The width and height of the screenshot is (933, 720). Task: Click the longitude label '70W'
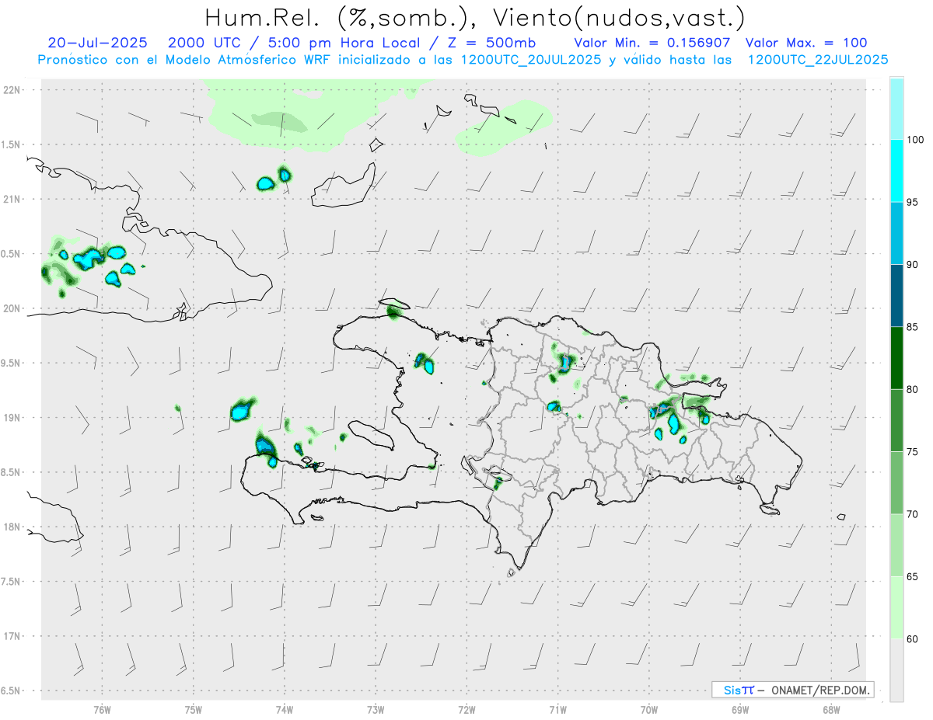tap(649, 709)
